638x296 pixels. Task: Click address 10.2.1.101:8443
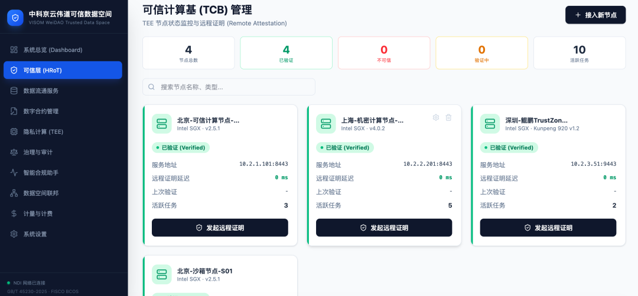[263, 164]
